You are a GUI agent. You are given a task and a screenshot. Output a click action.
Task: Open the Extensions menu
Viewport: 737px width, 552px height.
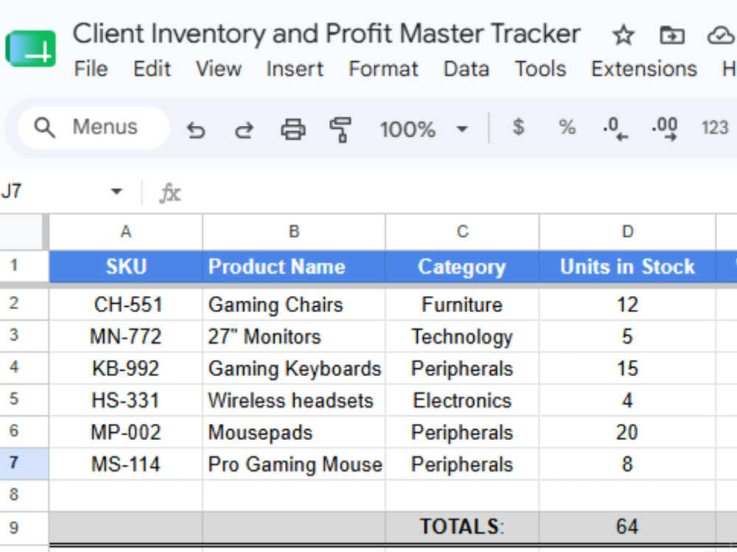click(644, 69)
